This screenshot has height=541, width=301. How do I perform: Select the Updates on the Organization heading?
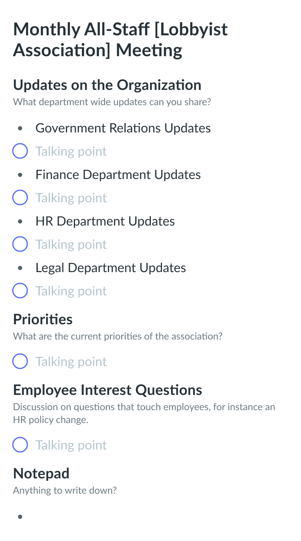click(x=107, y=85)
